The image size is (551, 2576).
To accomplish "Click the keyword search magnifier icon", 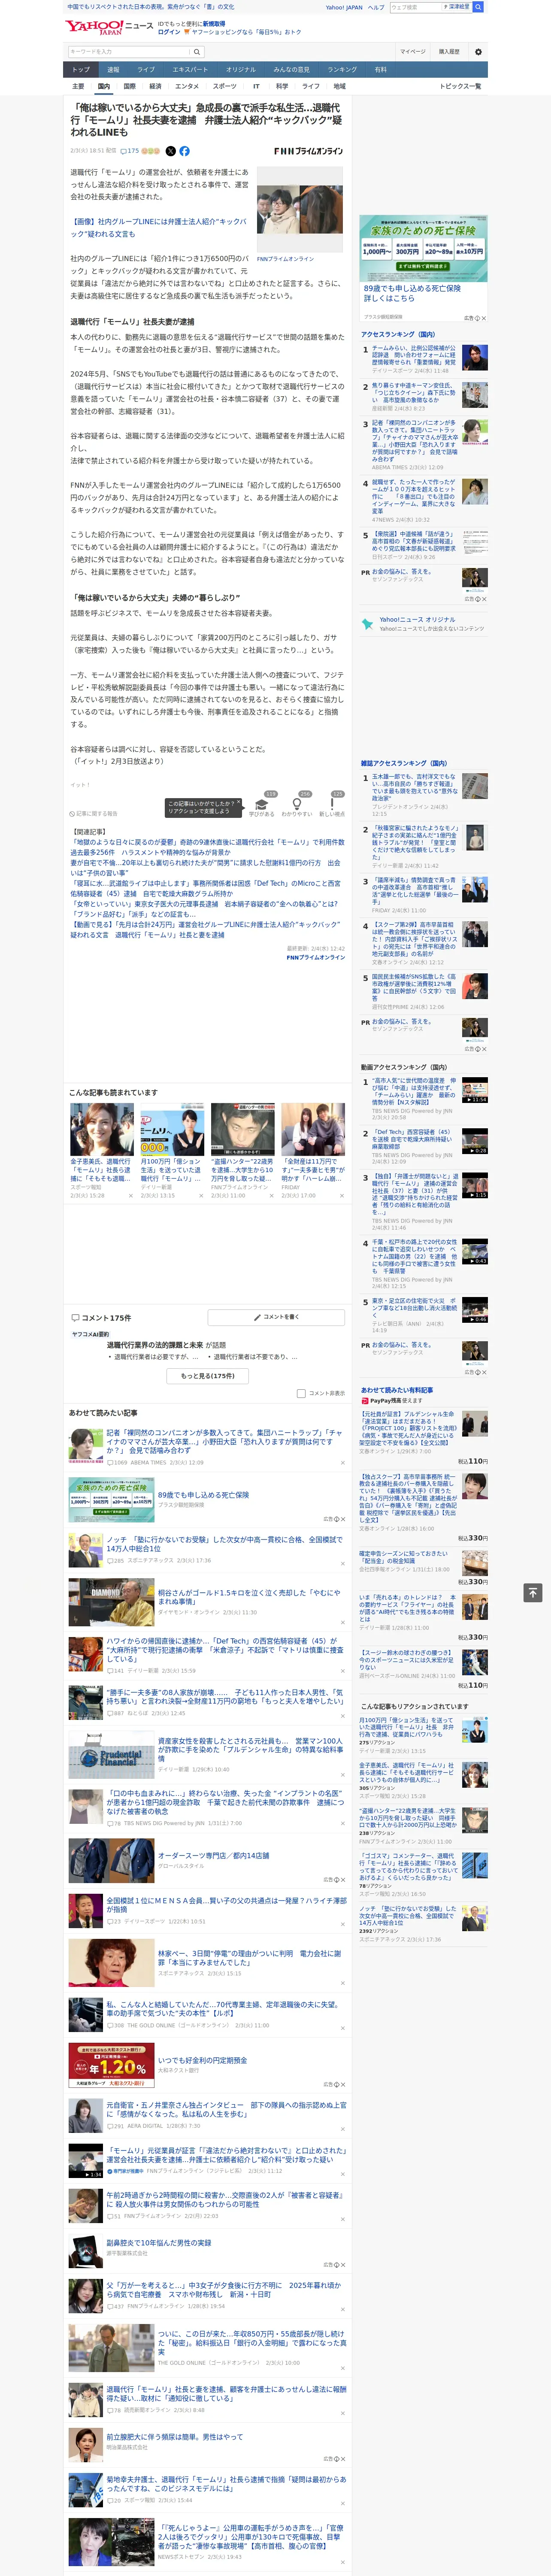I will pyautogui.click(x=197, y=51).
